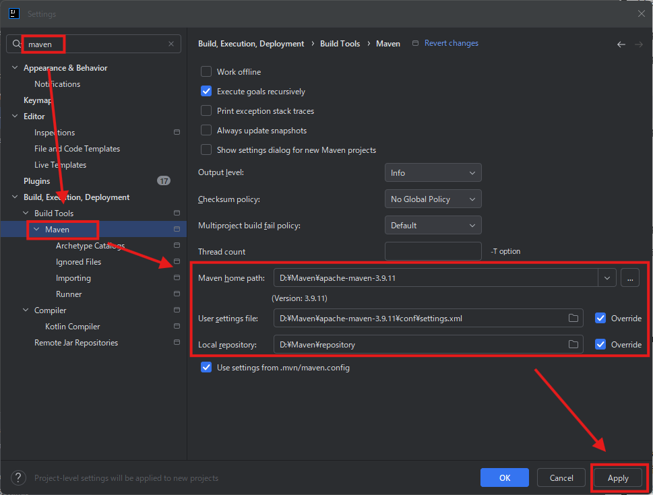Open help via question mark icon
653x495 pixels.
18,477
